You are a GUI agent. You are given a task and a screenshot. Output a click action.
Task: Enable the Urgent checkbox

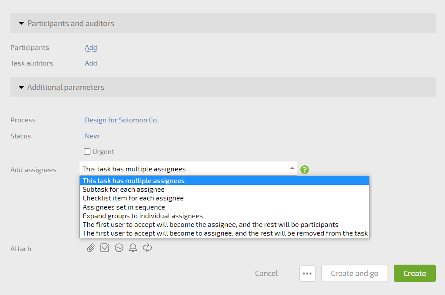(87, 151)
